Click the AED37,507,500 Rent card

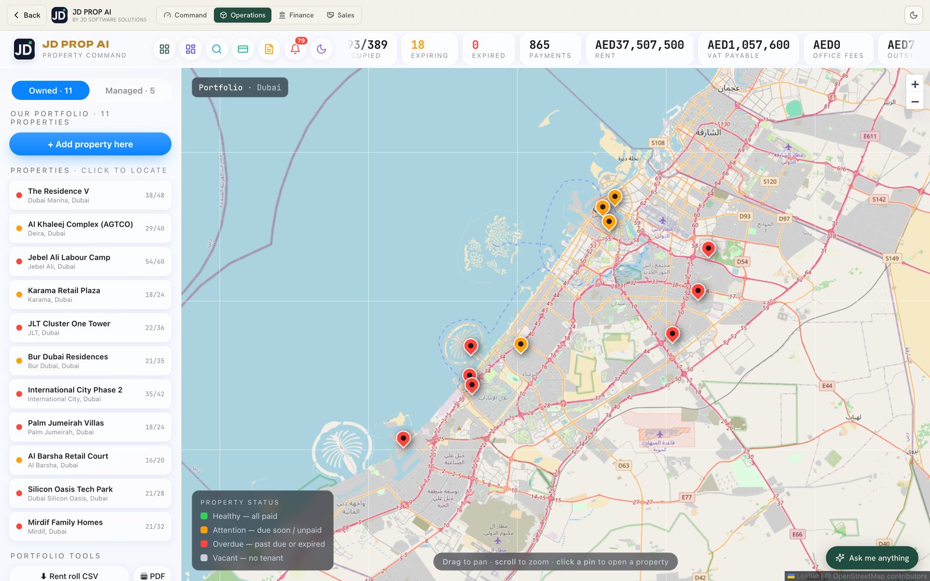(x=639, y=49)
